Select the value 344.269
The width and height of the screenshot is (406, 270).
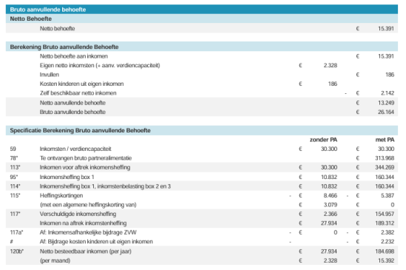tap(385, 167)
